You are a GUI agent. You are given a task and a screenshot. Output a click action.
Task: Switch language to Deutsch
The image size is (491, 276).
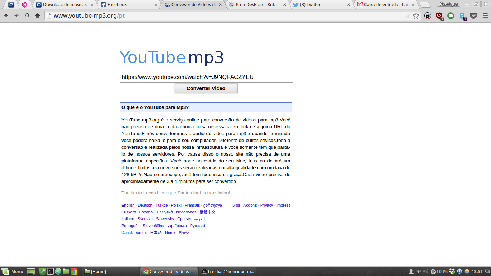pos(145,205)
